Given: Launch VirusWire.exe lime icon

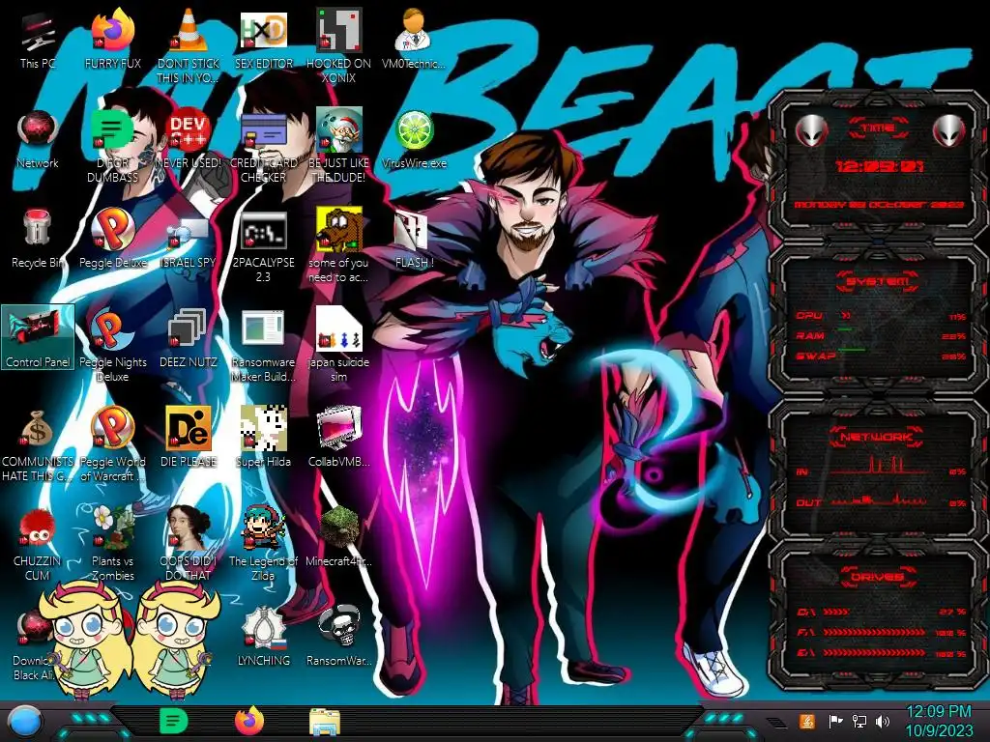Looking at the screenshot, I should [x=414, y=140].
